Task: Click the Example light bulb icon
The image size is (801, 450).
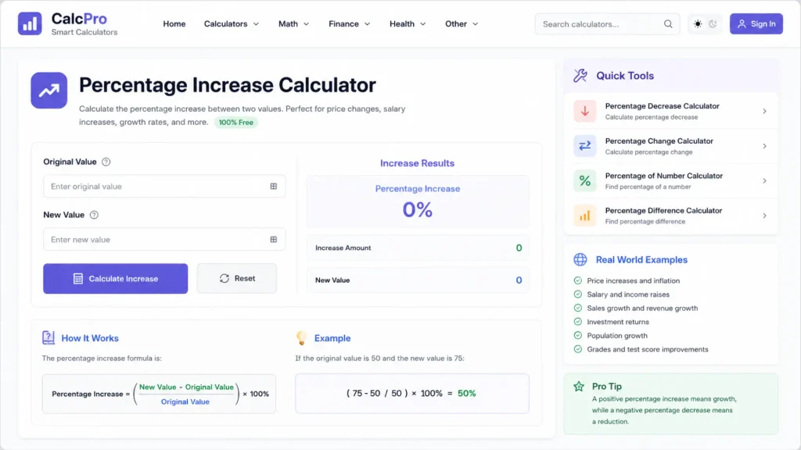Action: pos(301,337)
